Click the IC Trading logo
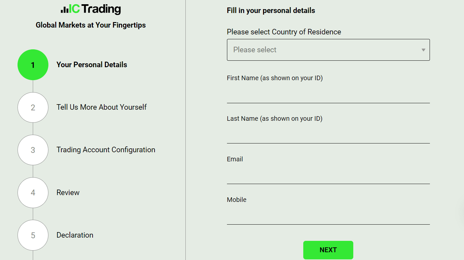The height and width of the screenshot is (260, 464). [91, 9]
